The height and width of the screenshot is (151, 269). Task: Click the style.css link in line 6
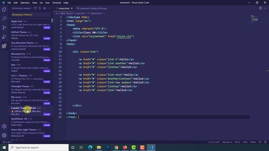click(124, 36)
